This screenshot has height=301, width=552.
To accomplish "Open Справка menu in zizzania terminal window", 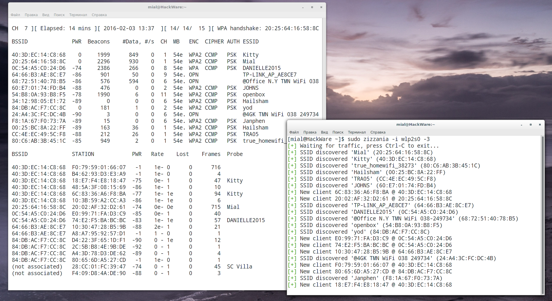I will click(x=378, y=132).
